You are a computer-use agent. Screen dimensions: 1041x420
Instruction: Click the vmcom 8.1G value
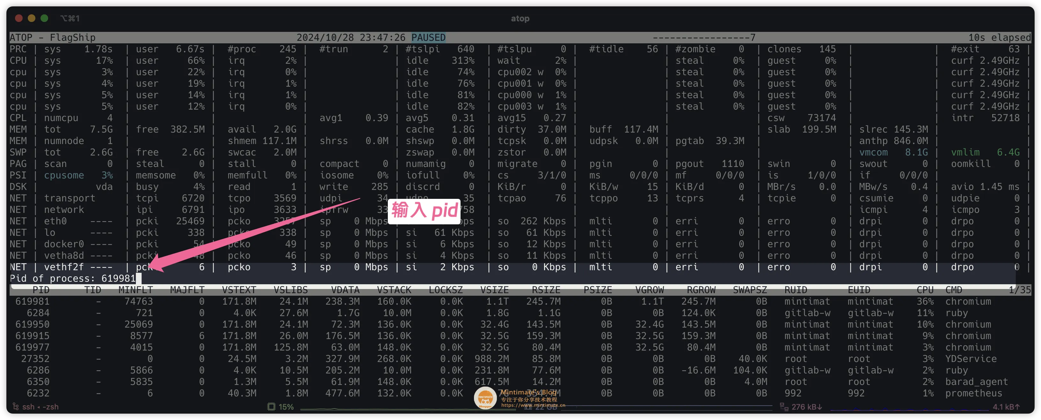click(x=893, y=153)
